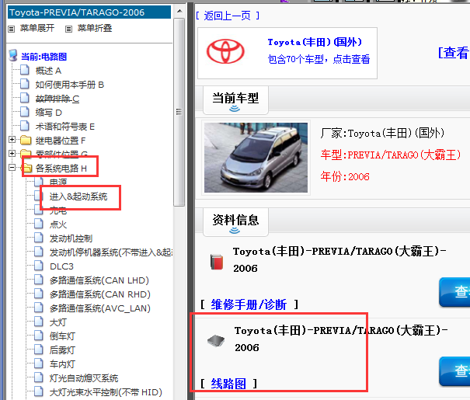Open the Toyota(丰田)(国外) brand link
This screenshot has height=400, width=470.
click(x=315, y=42)
